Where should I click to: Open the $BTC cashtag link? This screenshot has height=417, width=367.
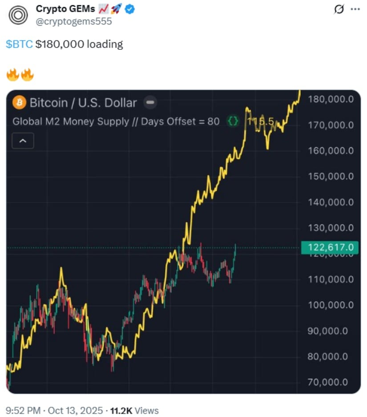point(19,44)
